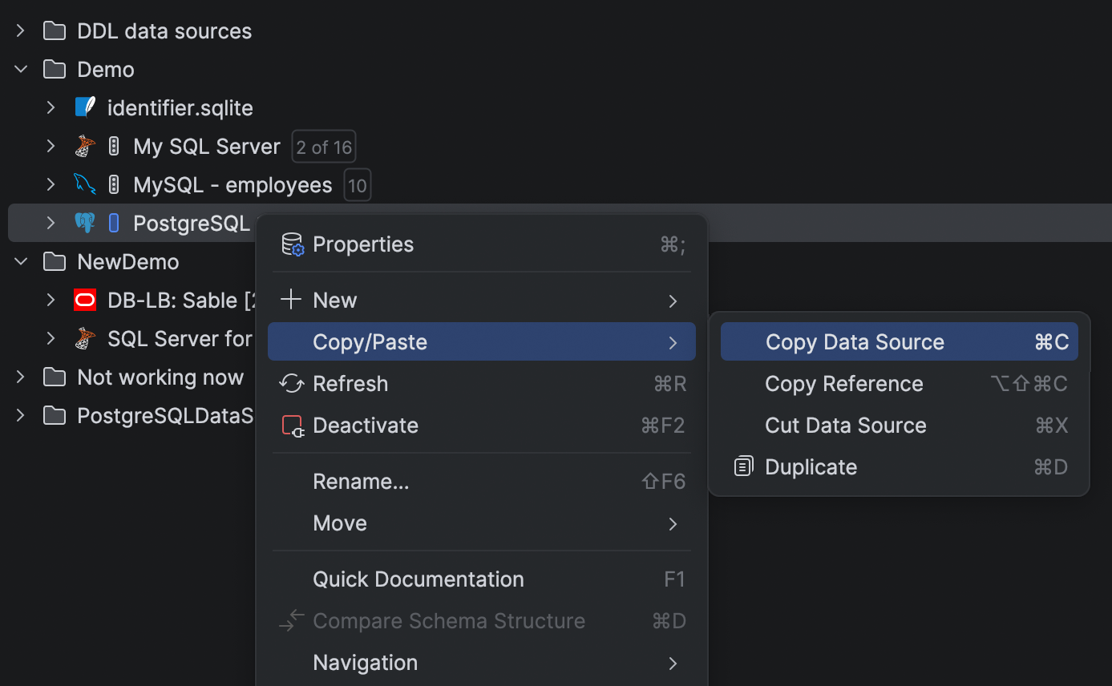
Task: Click the MySQL dolphin icon
Action: 85,185
